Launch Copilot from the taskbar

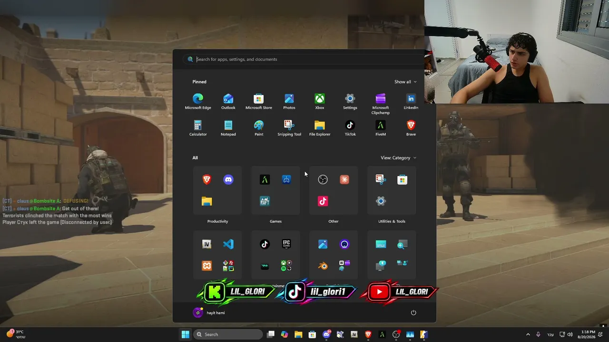point(285,334)
